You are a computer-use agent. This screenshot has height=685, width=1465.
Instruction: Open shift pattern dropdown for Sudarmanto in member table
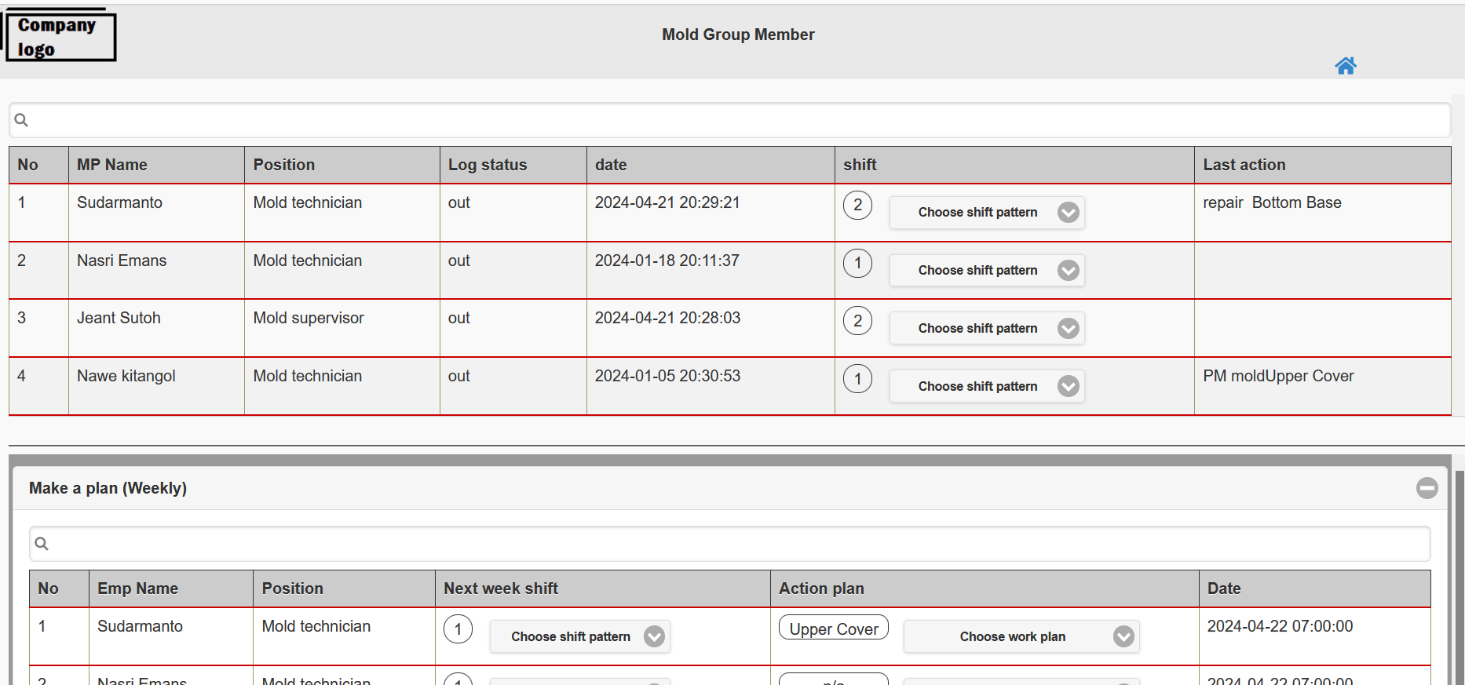pyautogui.click(x=986, y=213)
